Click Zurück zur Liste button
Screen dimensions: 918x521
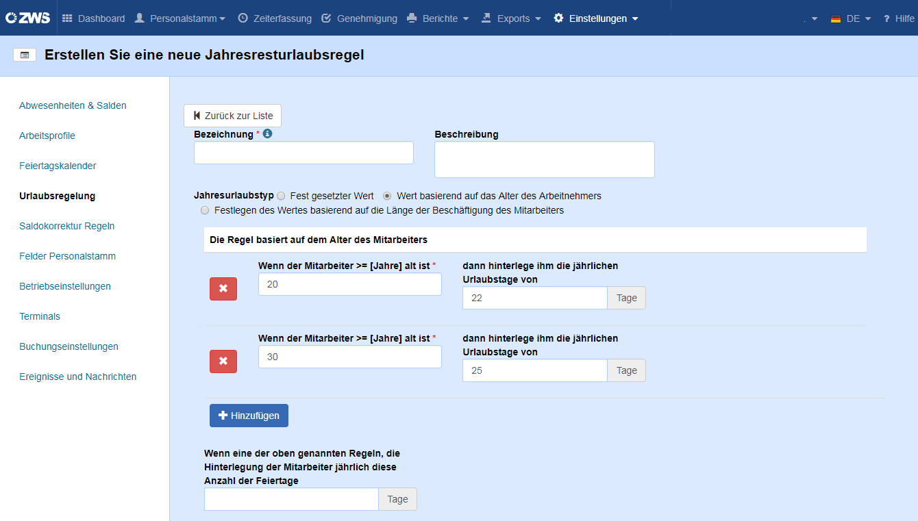(x=232, y=116)
